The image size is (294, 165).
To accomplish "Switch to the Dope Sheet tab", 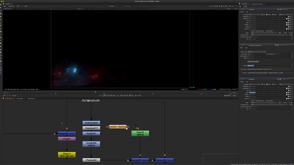I will click(x=31, y=99).
